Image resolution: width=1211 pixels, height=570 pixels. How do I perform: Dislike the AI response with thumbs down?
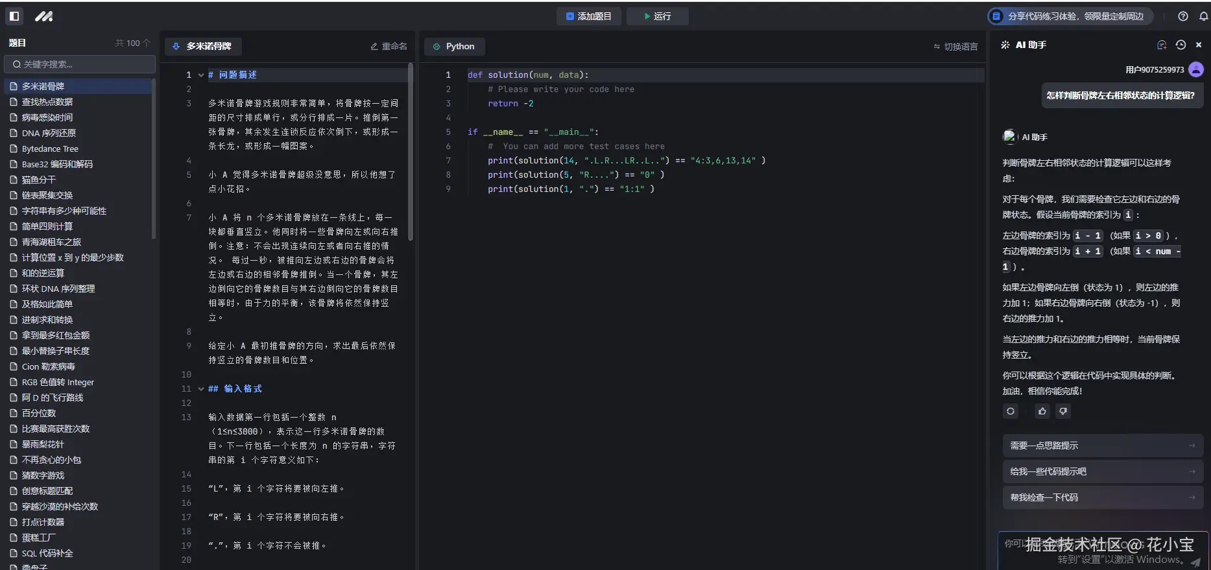point(1062,411)
